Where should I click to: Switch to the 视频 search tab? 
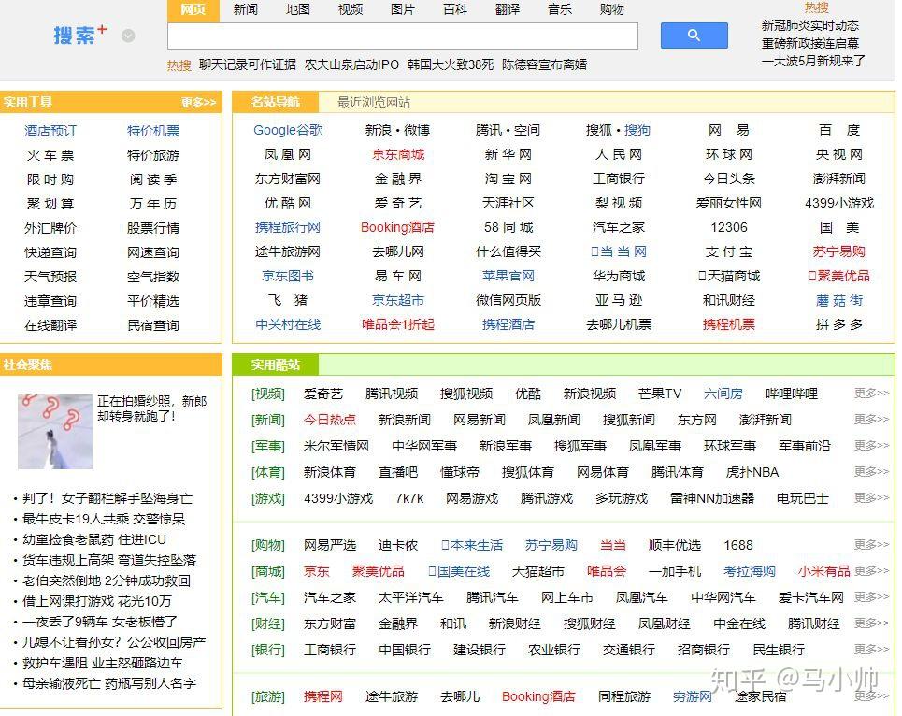click(x=351, y=9)
